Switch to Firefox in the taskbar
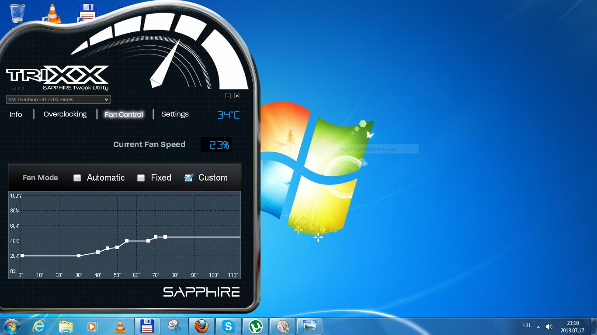Viewport: 597px width, 335px height. pos(201,326)
